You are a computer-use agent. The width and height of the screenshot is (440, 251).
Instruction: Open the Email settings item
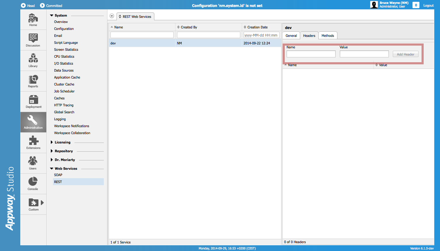click(x=58, y=36)
